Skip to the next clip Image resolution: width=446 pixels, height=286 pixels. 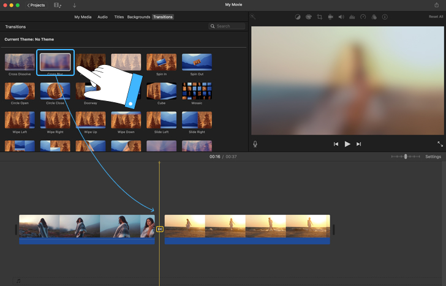coord(358,144)
